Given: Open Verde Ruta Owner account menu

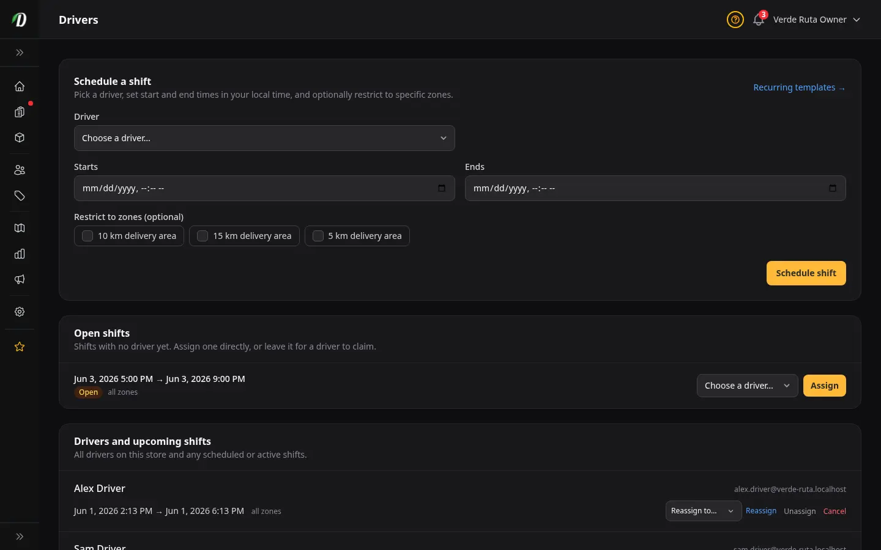Looking at the screenshot, I should 816,20.
